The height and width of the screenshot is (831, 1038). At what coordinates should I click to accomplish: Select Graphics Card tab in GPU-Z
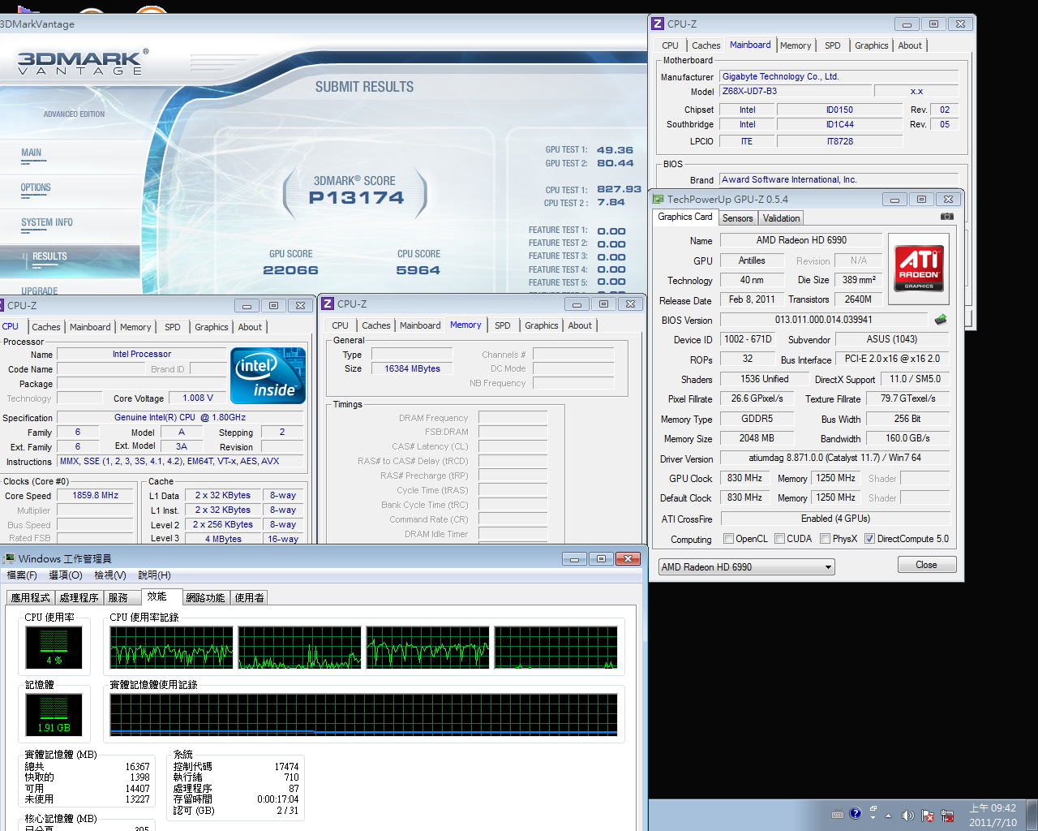point(685,217)
